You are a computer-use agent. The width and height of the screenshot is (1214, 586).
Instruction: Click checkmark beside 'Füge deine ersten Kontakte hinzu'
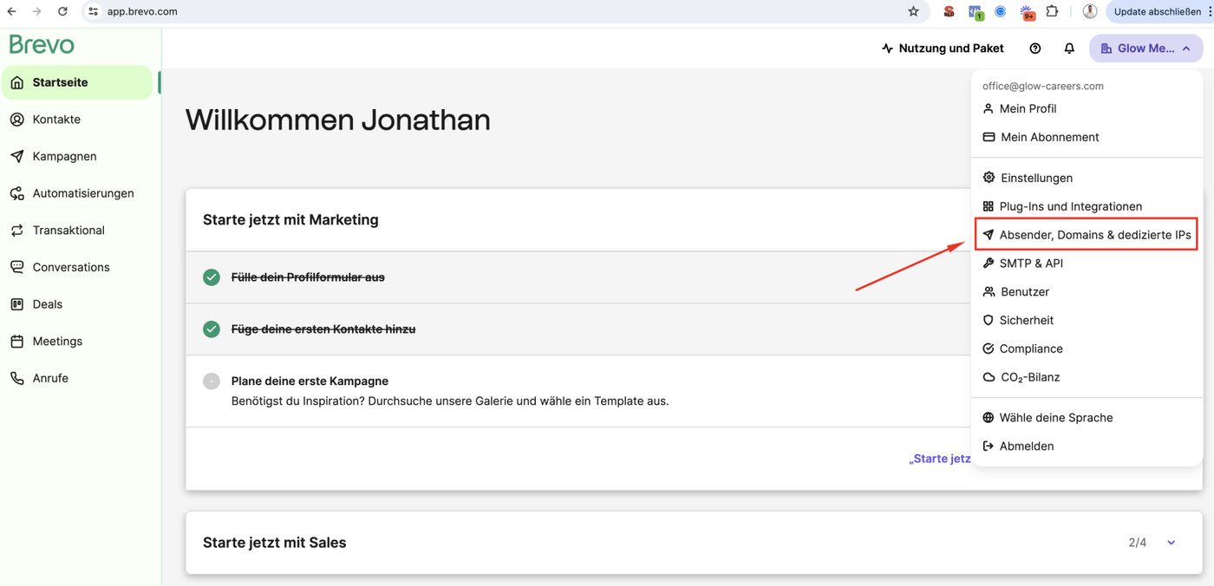pos(212,329)
